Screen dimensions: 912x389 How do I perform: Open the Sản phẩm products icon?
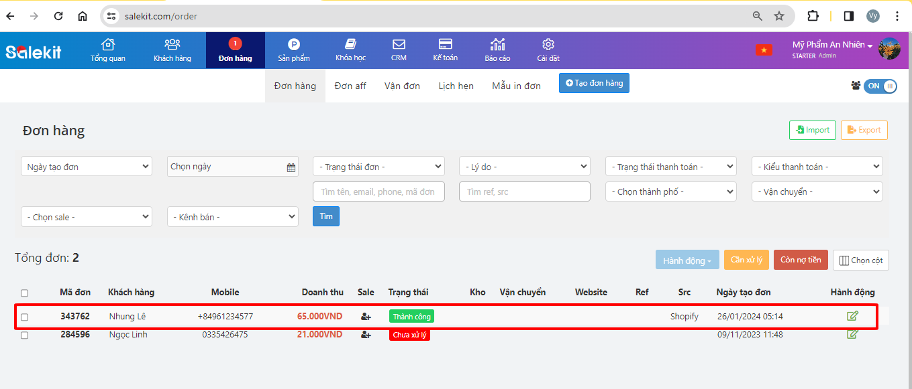pos(293,45)
